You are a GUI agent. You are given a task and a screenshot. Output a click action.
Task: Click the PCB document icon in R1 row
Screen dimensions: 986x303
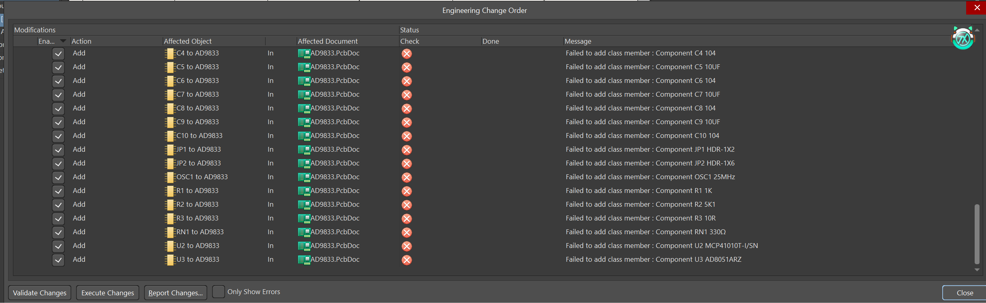click(304, 191)
